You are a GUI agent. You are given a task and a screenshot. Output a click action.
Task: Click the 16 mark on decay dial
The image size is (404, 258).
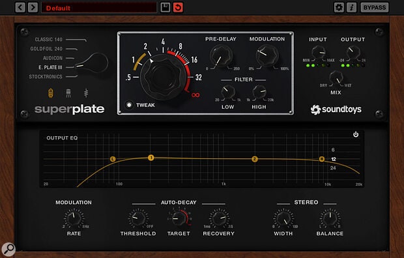pyautogui.click(x=194, y=60)
